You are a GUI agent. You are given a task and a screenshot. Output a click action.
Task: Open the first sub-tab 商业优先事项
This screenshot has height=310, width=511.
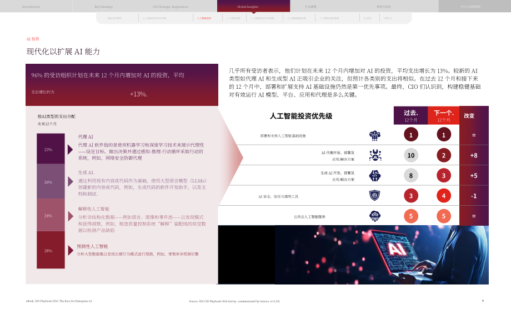[114, 18]
